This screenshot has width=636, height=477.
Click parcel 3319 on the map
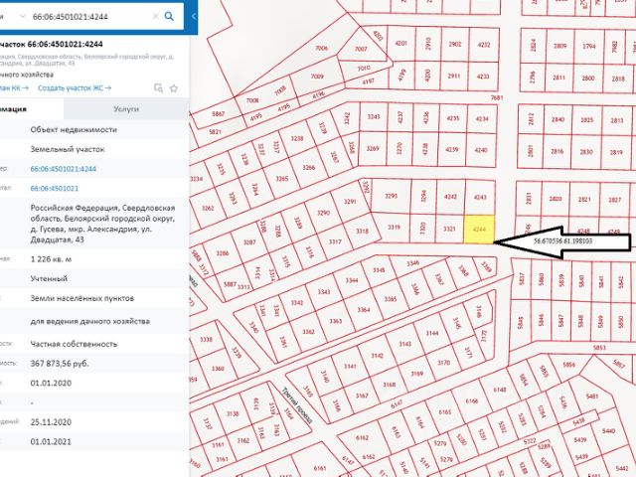pyautogui.click(x=395, y=229)
